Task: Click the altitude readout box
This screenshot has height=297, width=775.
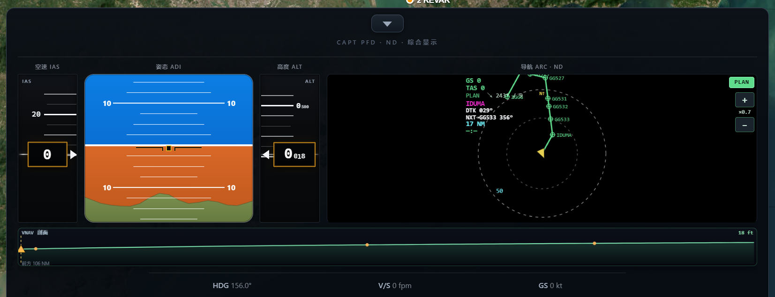Action: 294,155
